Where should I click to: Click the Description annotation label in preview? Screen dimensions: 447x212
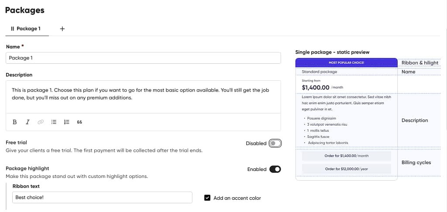pyautogui.click(x=415, y=120)
